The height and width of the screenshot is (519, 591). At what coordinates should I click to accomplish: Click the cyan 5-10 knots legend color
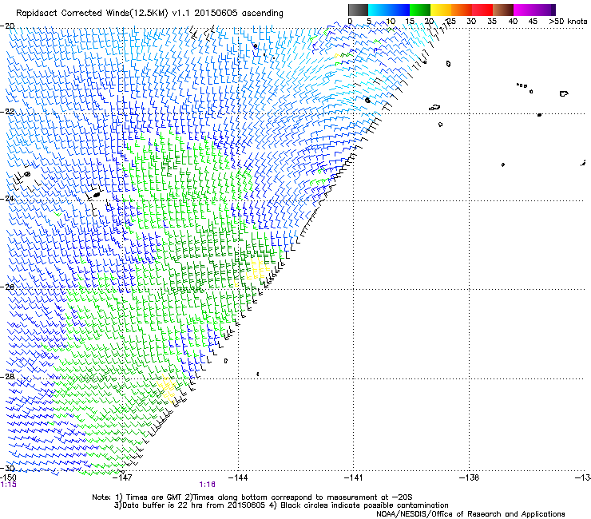379,10
